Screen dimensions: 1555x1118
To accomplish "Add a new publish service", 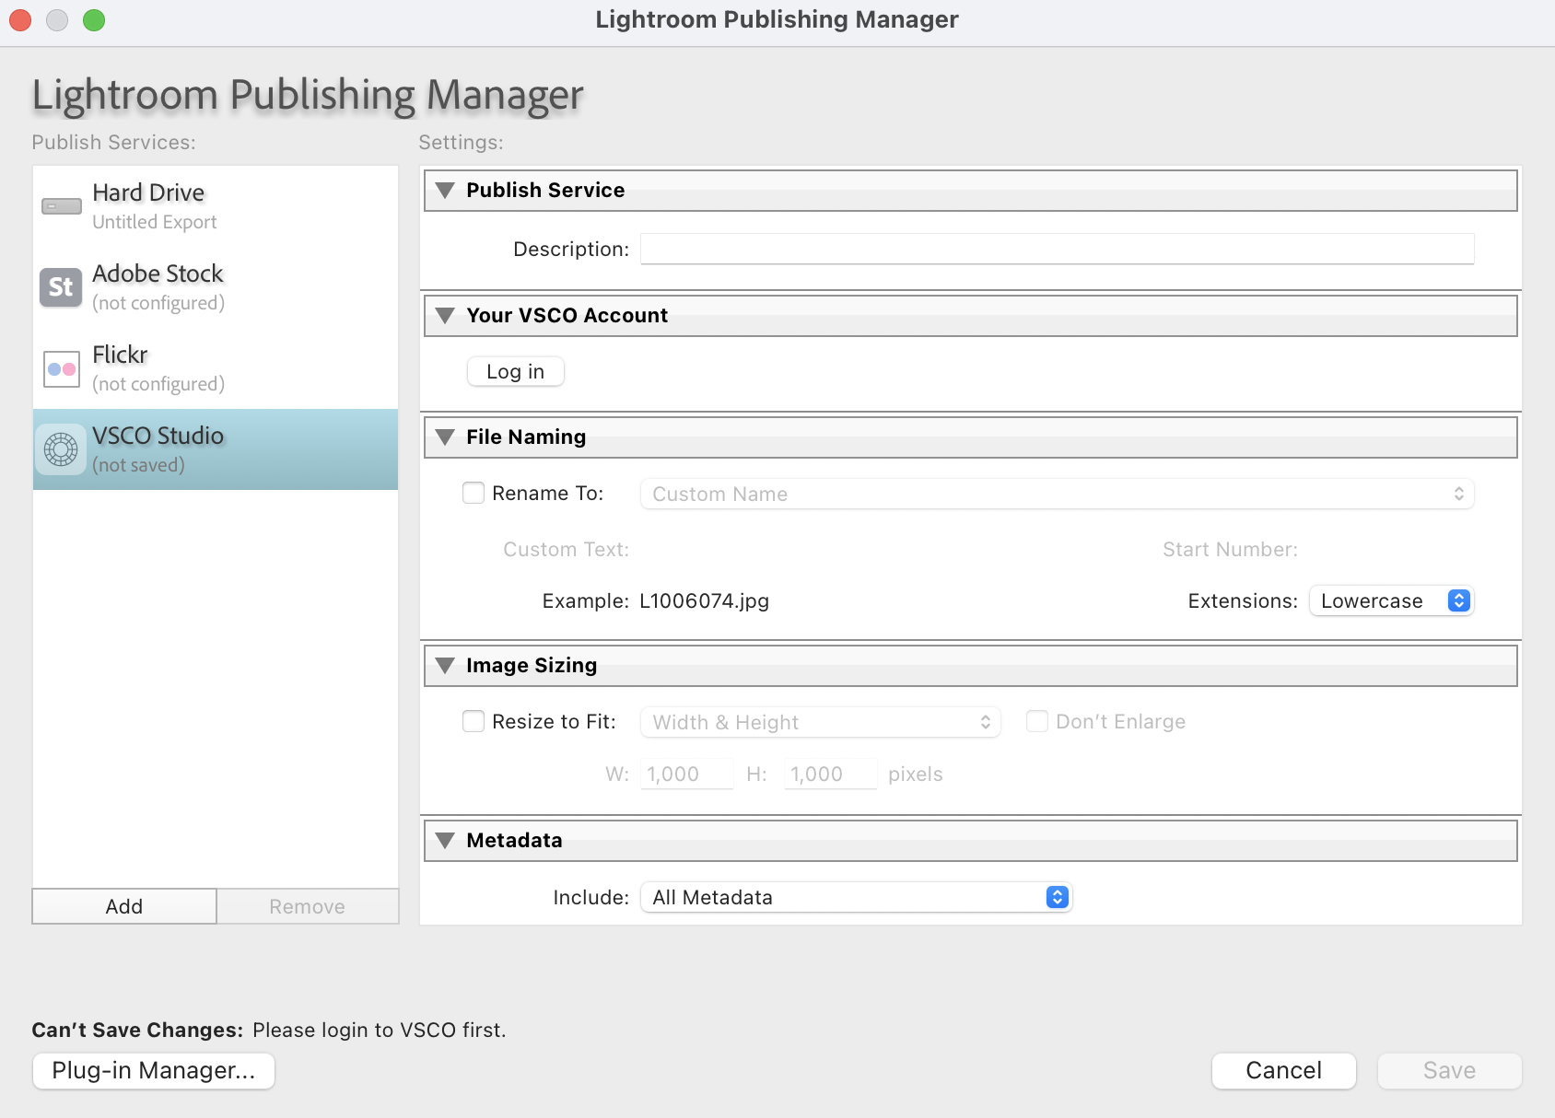I will (124, 906).
